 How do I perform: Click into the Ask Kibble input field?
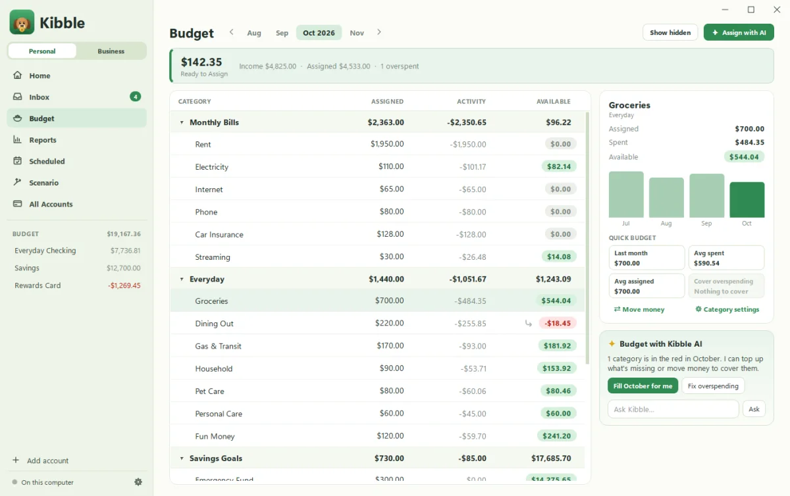(673, 409)
